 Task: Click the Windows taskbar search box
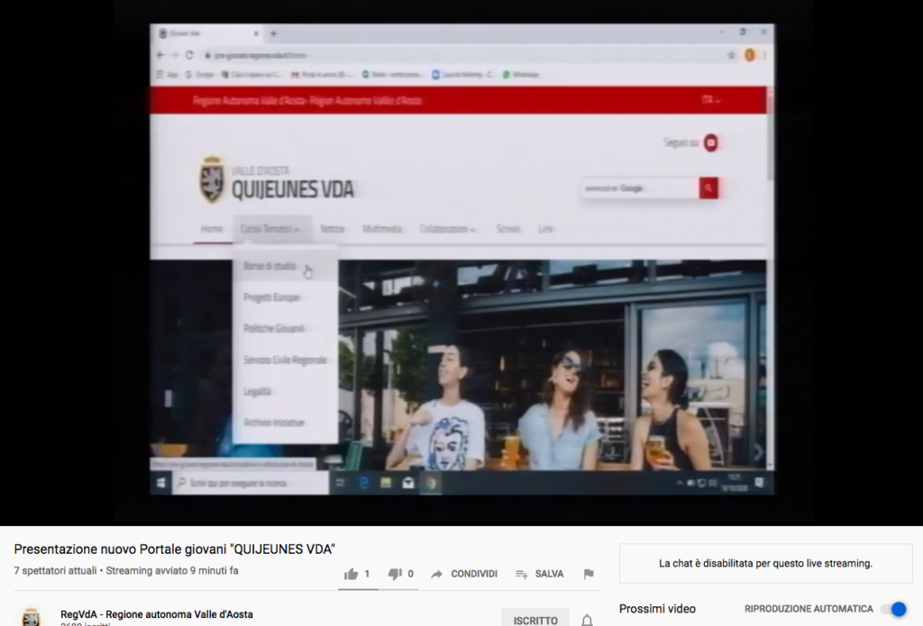tap(251, 483)
